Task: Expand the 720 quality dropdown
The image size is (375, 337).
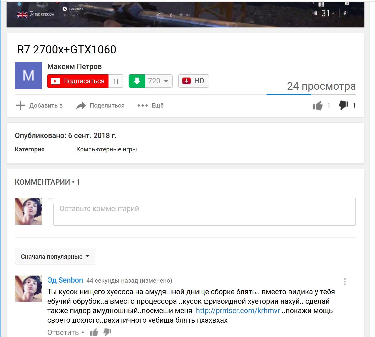Action: click(159, 81)
